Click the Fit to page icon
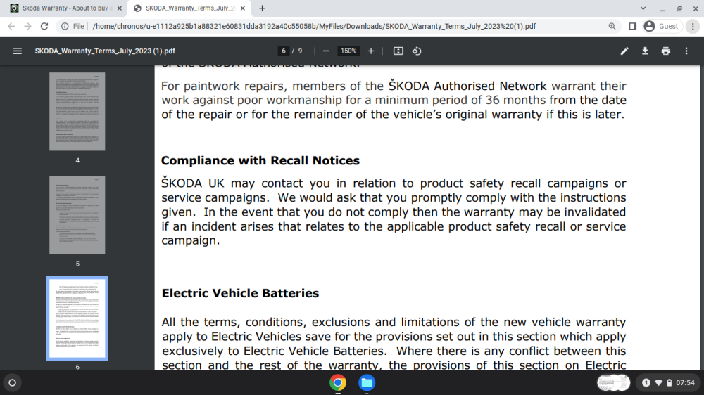This screenshot has width=704, height=395. point(398,51)
